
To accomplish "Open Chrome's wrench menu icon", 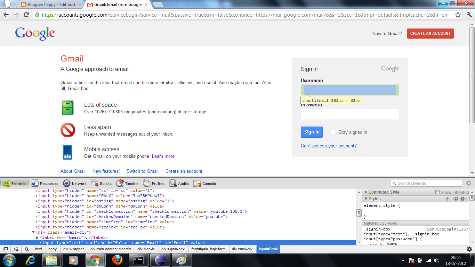I will [x=469, y=15].
